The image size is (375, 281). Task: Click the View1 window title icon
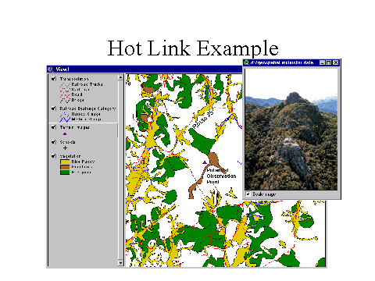[51, 69]
